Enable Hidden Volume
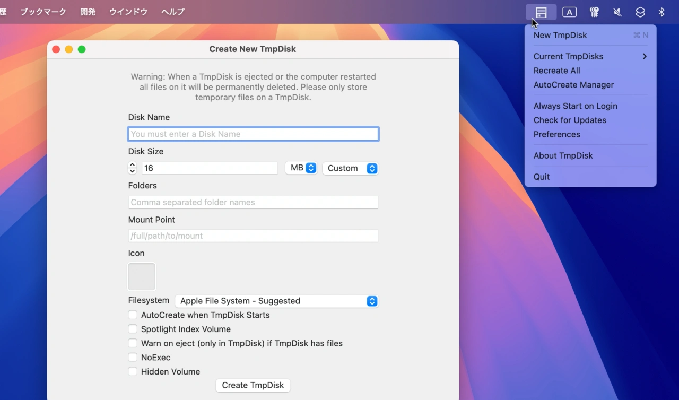The height and width of the screenshot is (400, 679). 133,371
